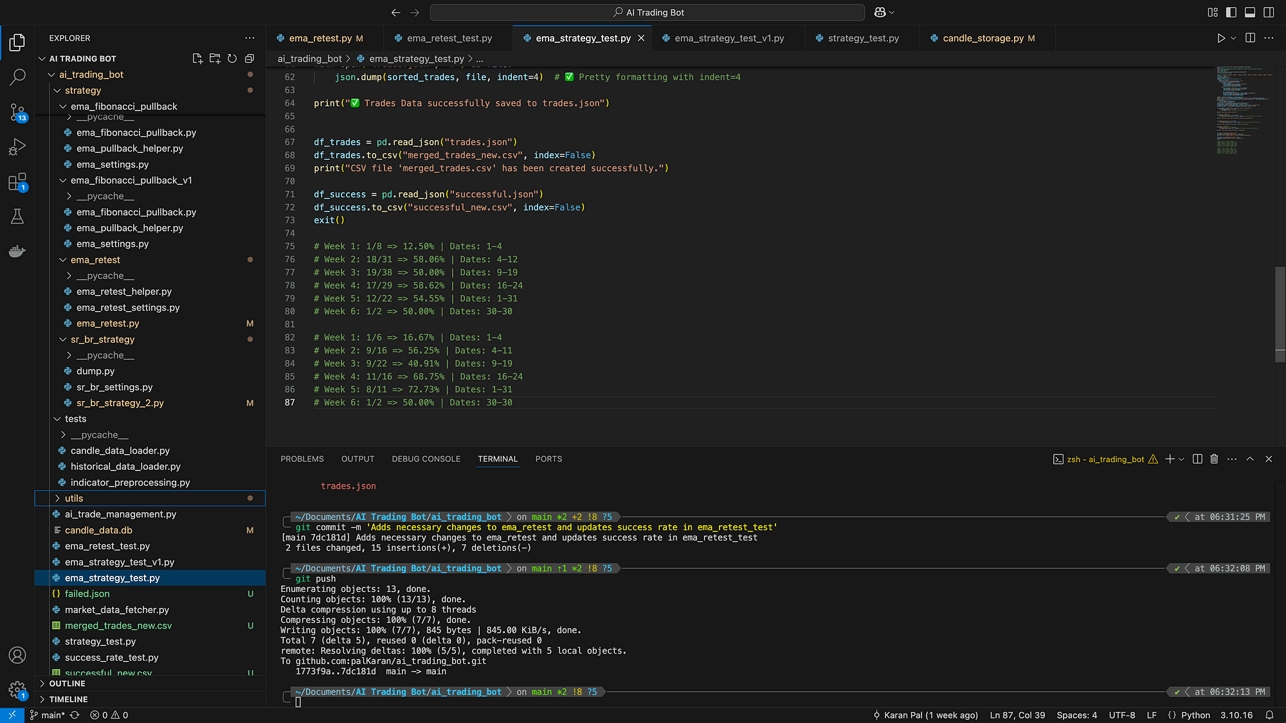Collapse the ema_retest folder
The height and width of the screenshot is (723, 1286).
(x=63, y=260)
